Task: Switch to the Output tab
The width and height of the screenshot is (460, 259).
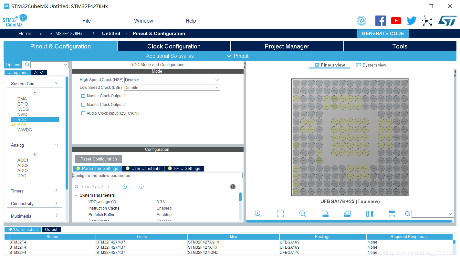Action: point(51,229)
